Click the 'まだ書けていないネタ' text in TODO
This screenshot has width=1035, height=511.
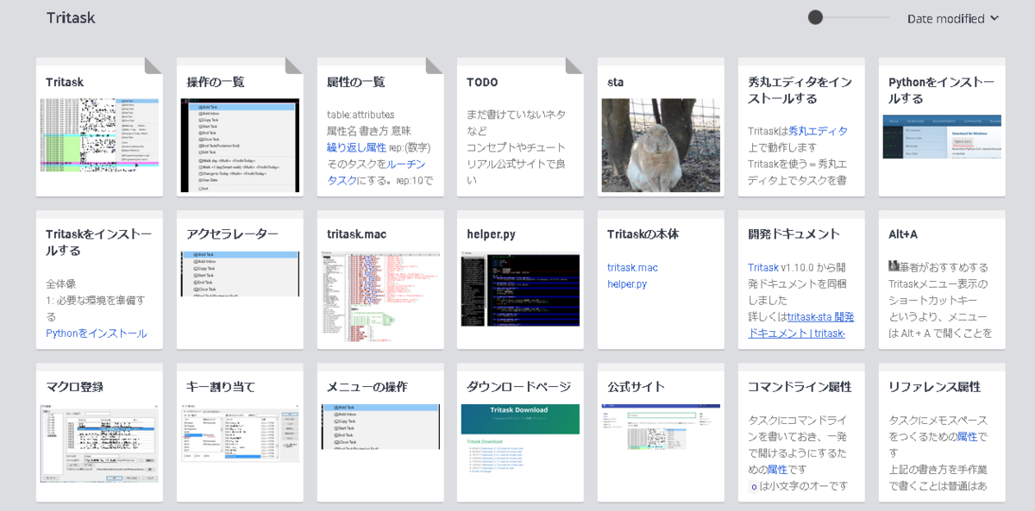coord(516,115)
